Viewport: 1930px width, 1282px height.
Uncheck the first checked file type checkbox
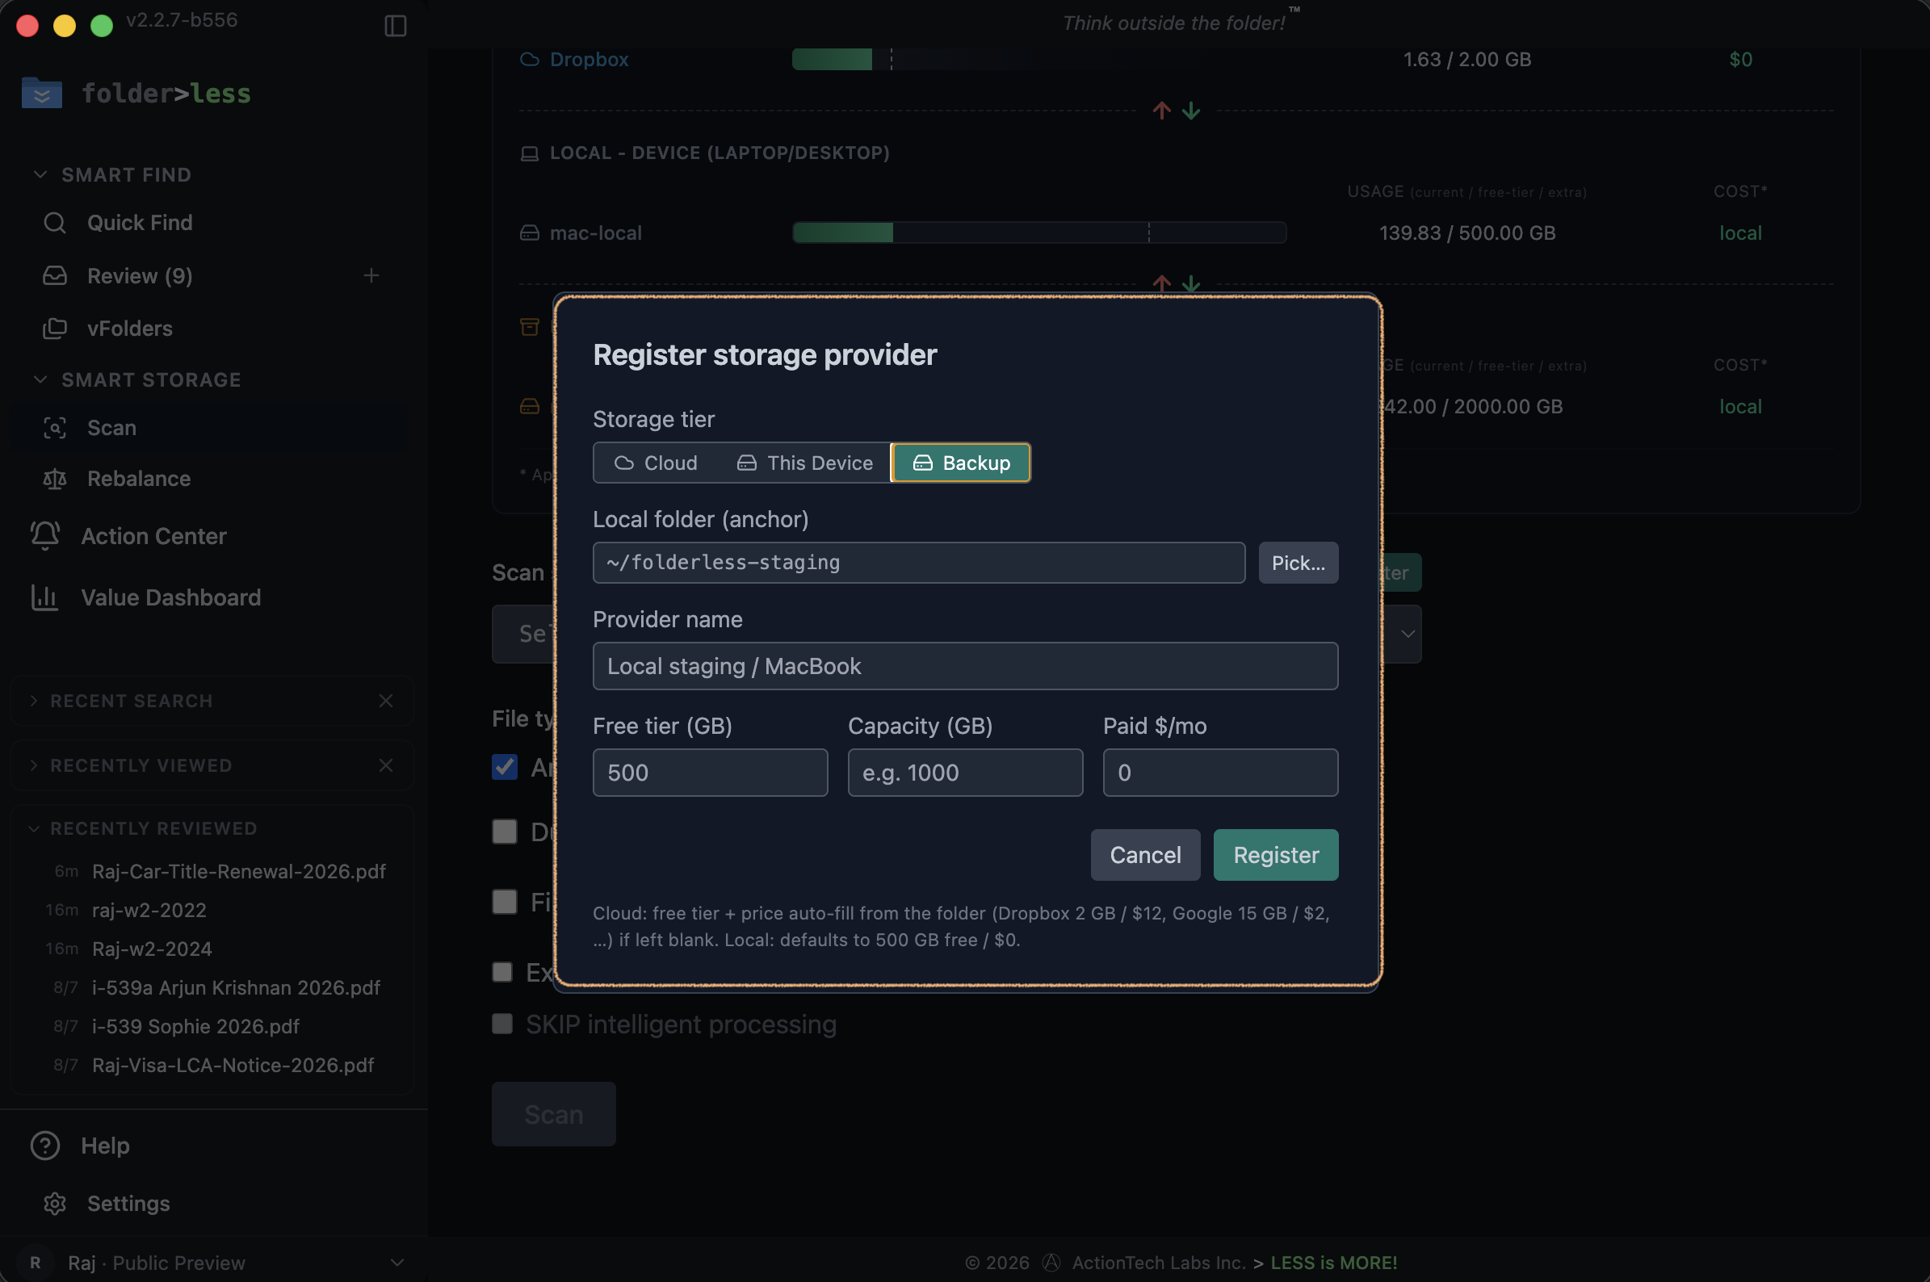505,767
